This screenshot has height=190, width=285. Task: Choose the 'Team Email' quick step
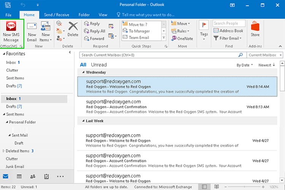pyautogui.click(x=141, y=38)
